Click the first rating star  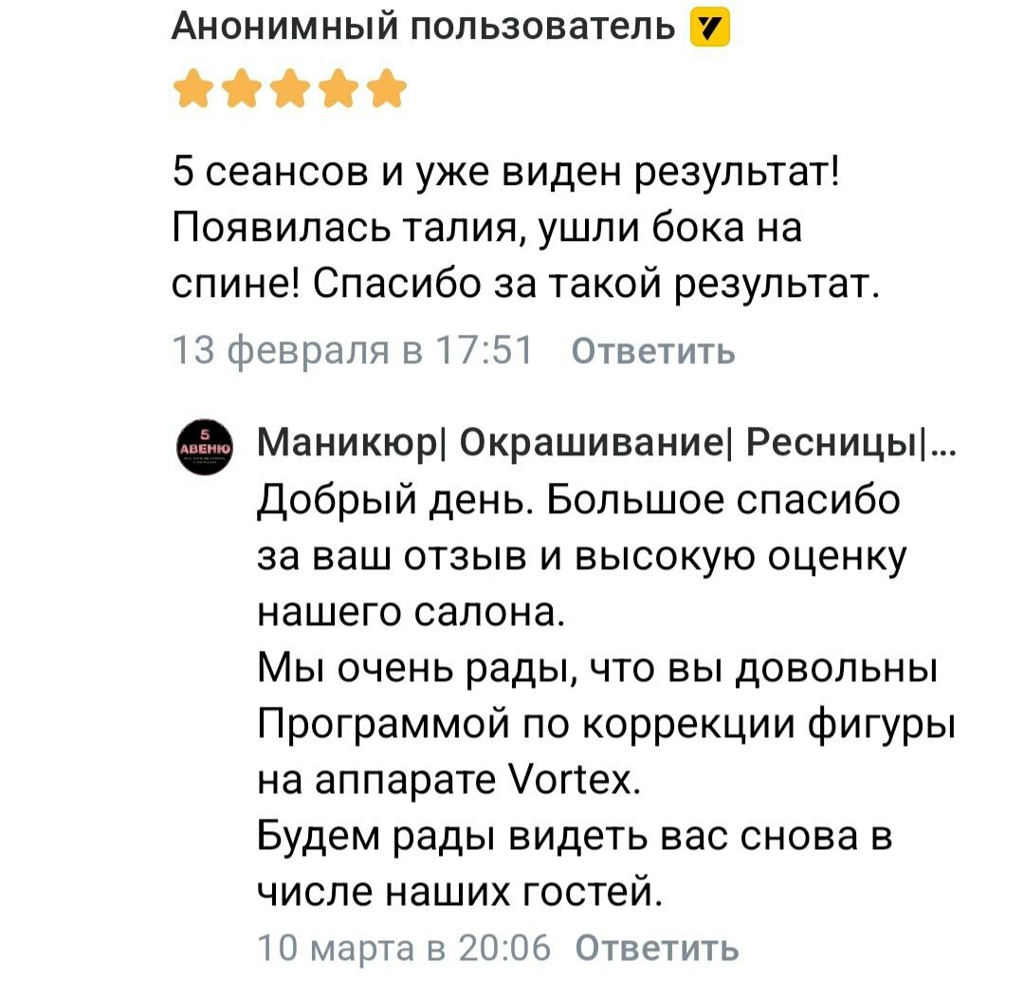(193, 92)
